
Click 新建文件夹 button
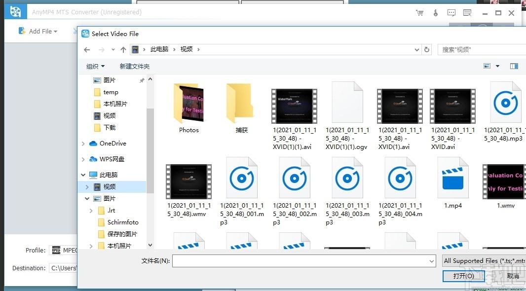[135, 67]
